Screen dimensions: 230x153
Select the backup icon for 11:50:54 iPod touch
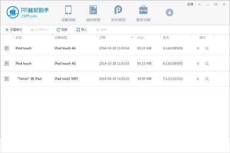[7, 48]
